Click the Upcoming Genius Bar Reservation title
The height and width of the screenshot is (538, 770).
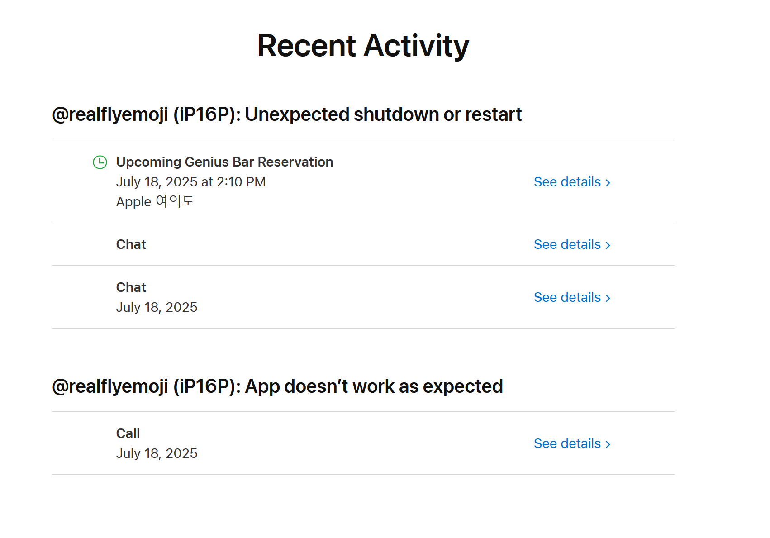(224, 162)
